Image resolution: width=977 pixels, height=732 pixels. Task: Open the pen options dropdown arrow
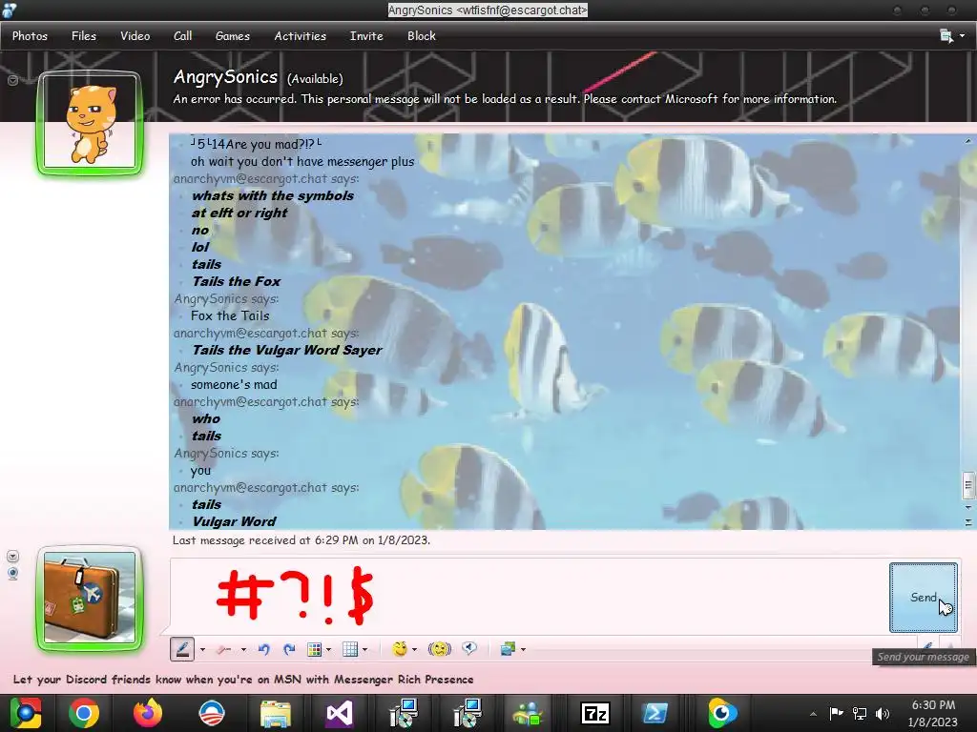[202, 650]
